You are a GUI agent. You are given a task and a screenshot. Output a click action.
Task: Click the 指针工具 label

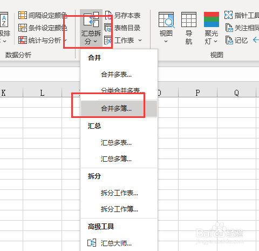pos(247,15)
